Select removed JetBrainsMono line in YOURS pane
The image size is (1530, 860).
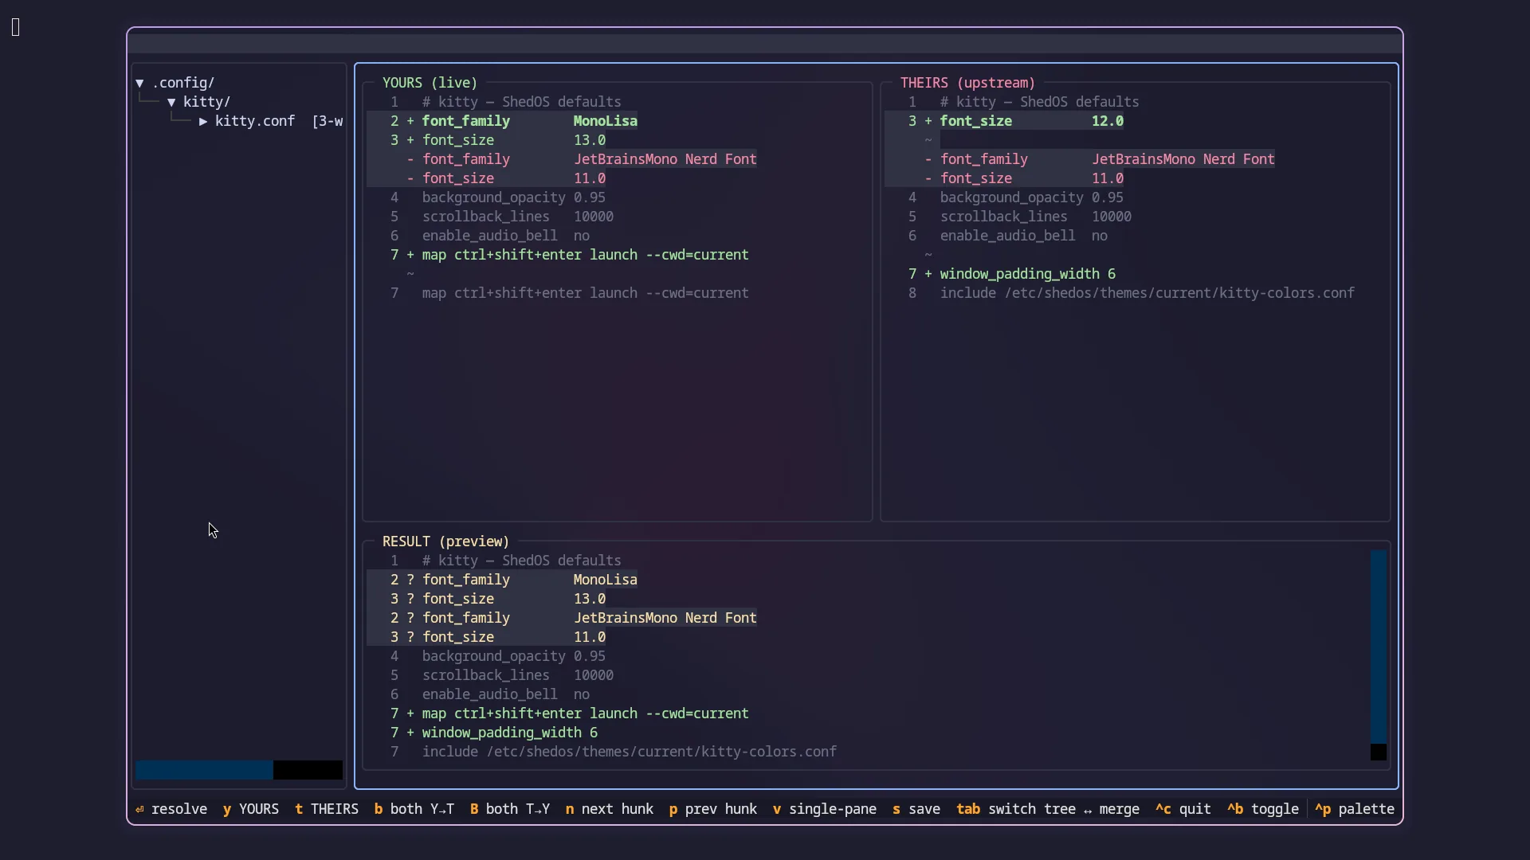(x=562, y=159)
